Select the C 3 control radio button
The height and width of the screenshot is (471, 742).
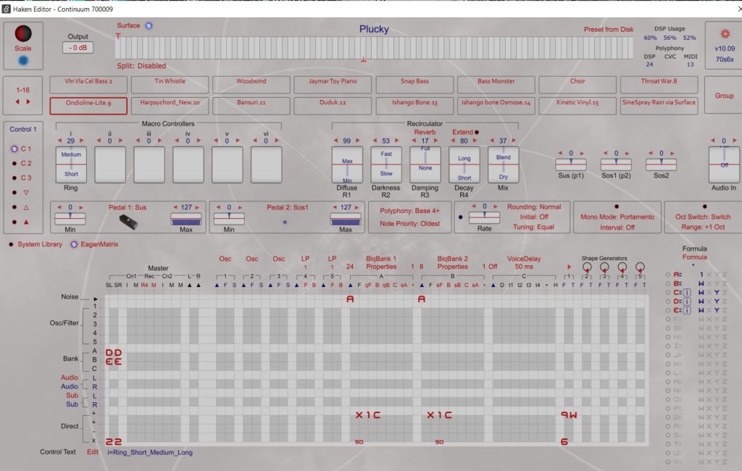point(14,178)
